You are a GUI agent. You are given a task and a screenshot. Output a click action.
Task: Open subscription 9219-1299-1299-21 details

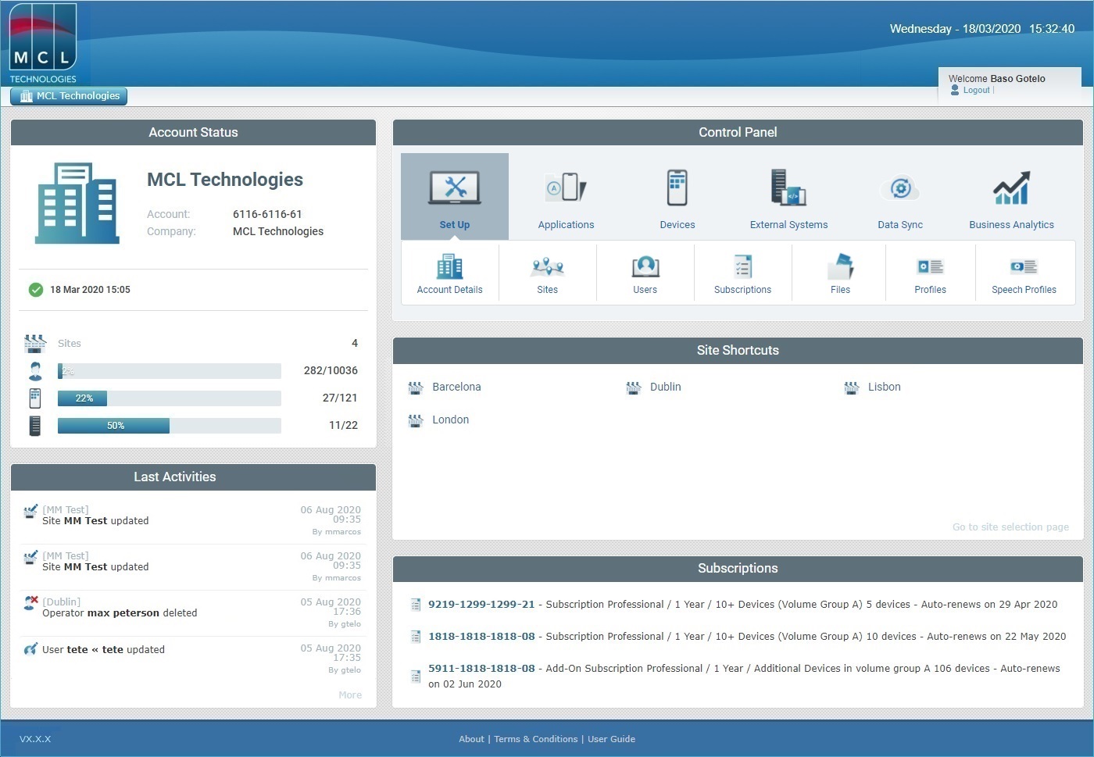coord(481,604)
